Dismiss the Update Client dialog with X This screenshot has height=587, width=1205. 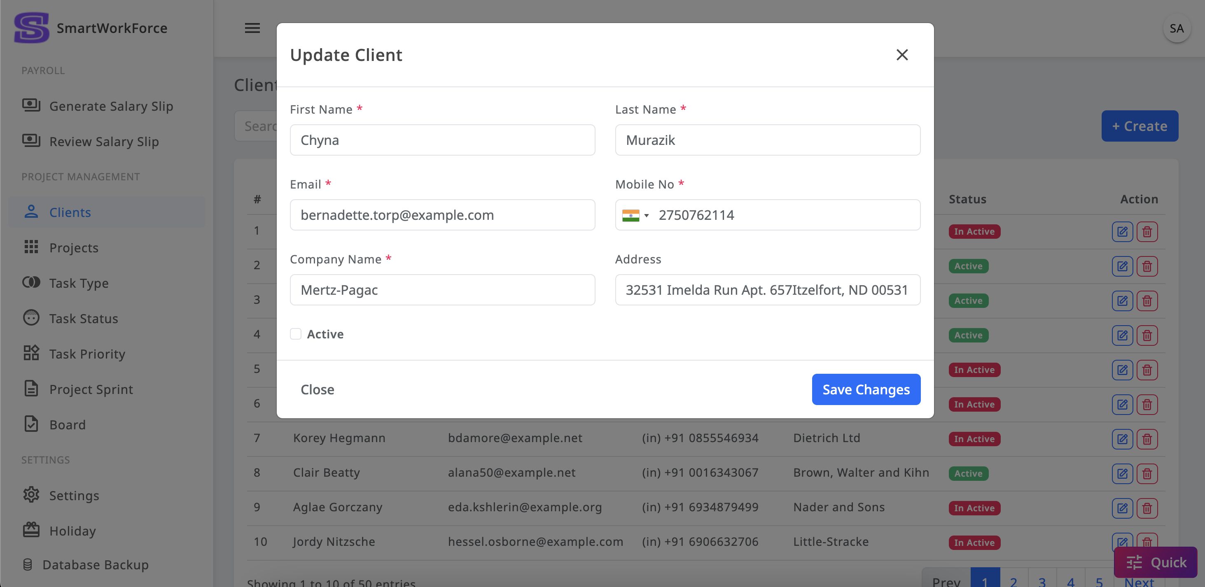point(902,55)
